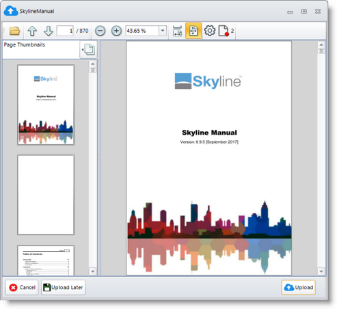The height and width of the screenshot is (309, 337).
Task: Maximize the SkylineManual window
Action: tap(304, 12)
